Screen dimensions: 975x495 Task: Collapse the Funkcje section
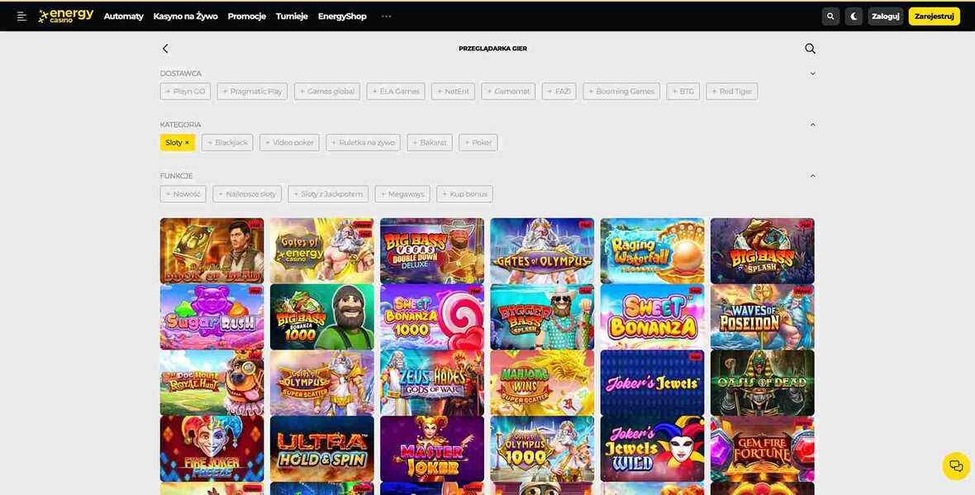812,176
